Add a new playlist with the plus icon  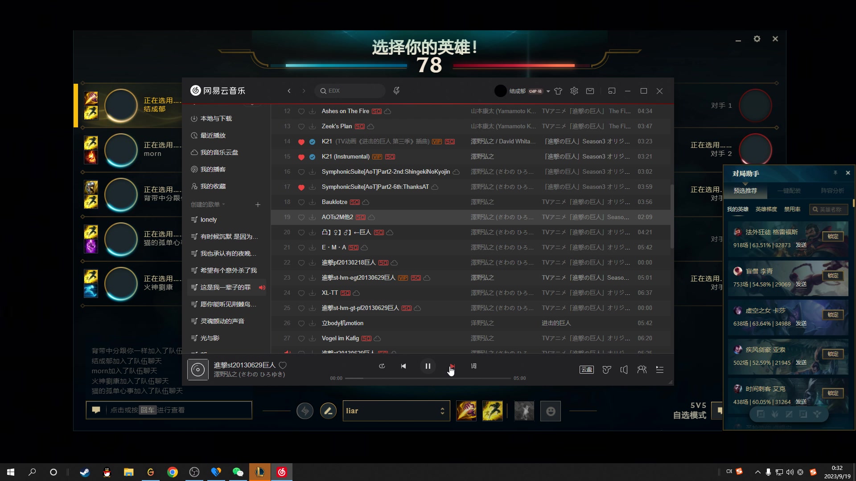(258, 204)
